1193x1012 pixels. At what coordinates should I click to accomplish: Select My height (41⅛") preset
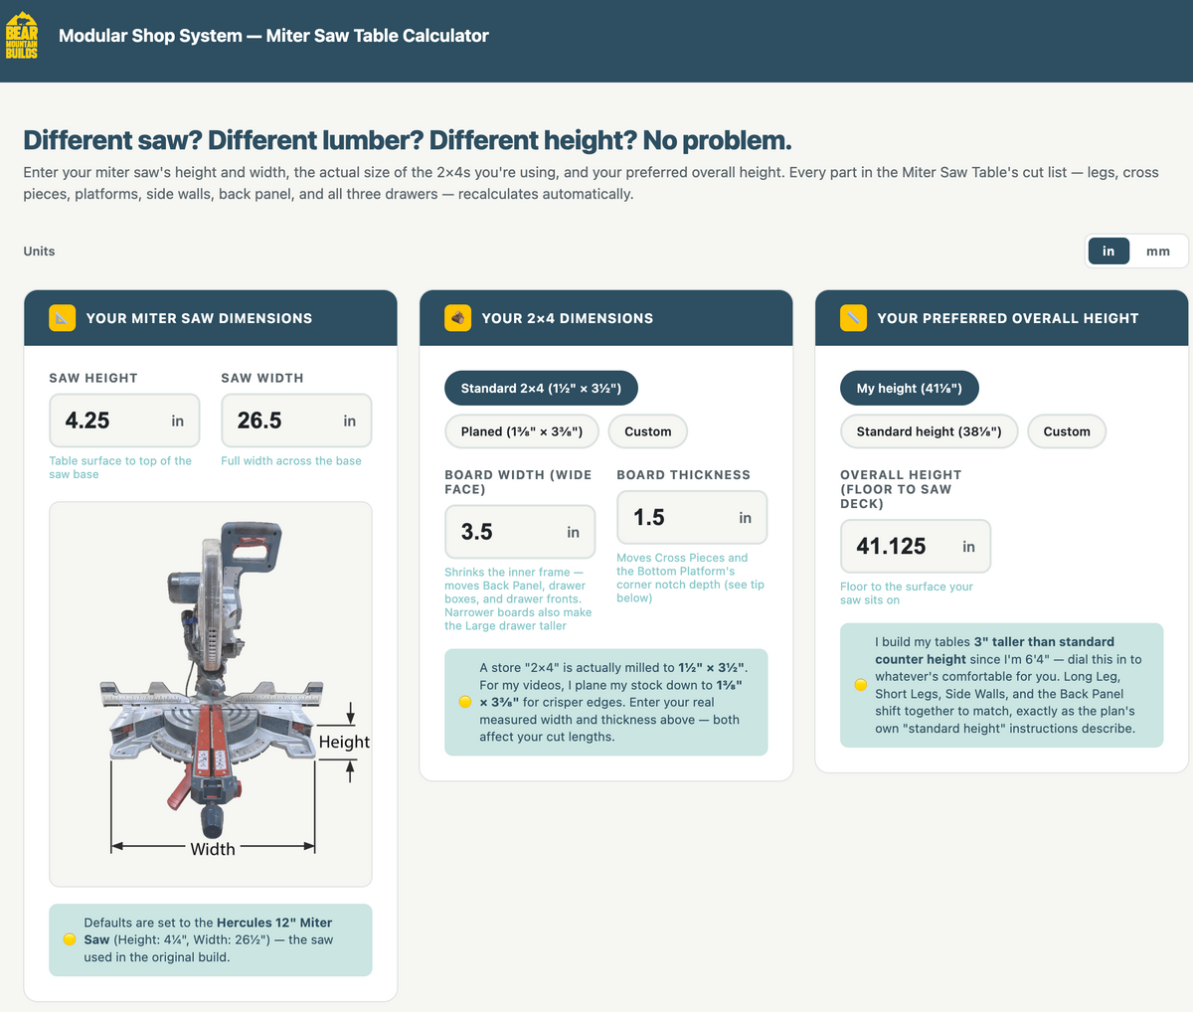coord(910,388)
